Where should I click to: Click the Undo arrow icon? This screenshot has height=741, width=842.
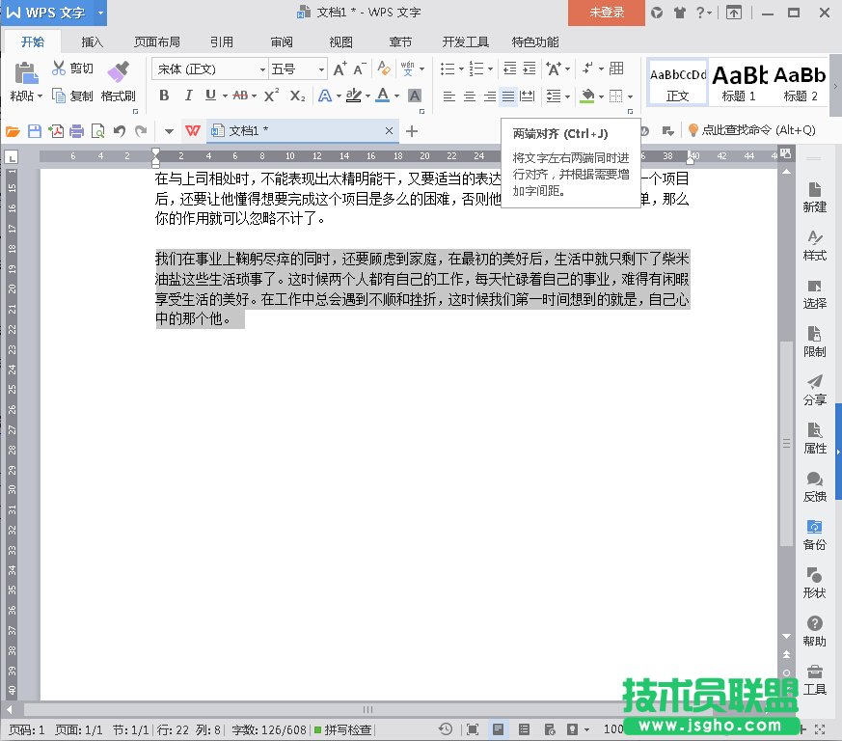tap(120, 131)
